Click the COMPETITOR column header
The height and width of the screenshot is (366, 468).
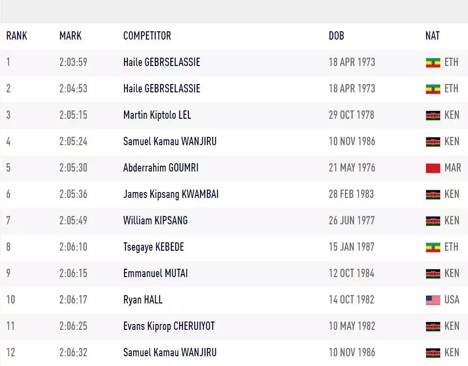pyautogui.click(x=147, y=36)
